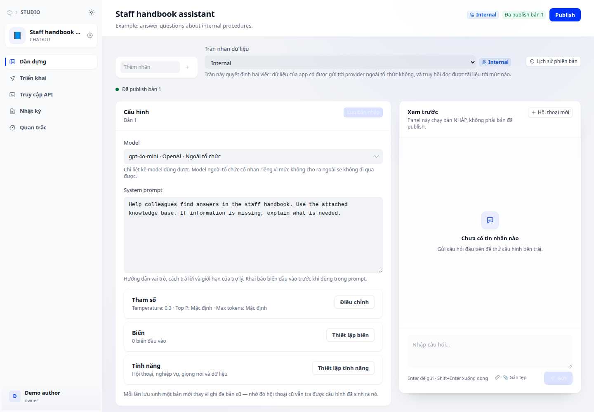Click Thiết lập tính năng button
Screen dimensions: 594x412
point(343,368)
